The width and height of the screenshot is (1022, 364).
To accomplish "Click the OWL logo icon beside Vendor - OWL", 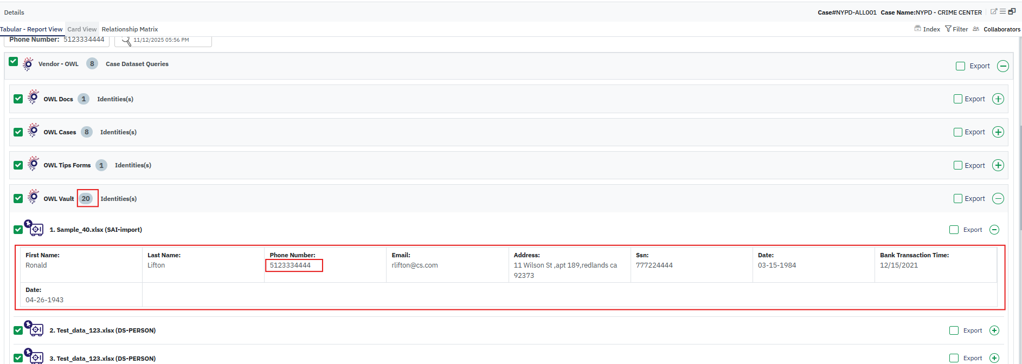I will [x=28, y=64].
